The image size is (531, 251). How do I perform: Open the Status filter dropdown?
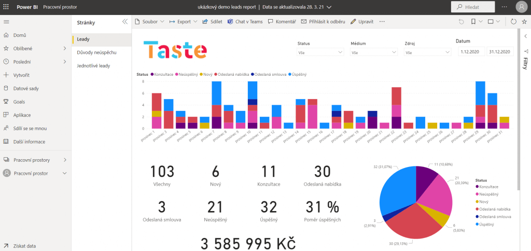tap(320, 52)
